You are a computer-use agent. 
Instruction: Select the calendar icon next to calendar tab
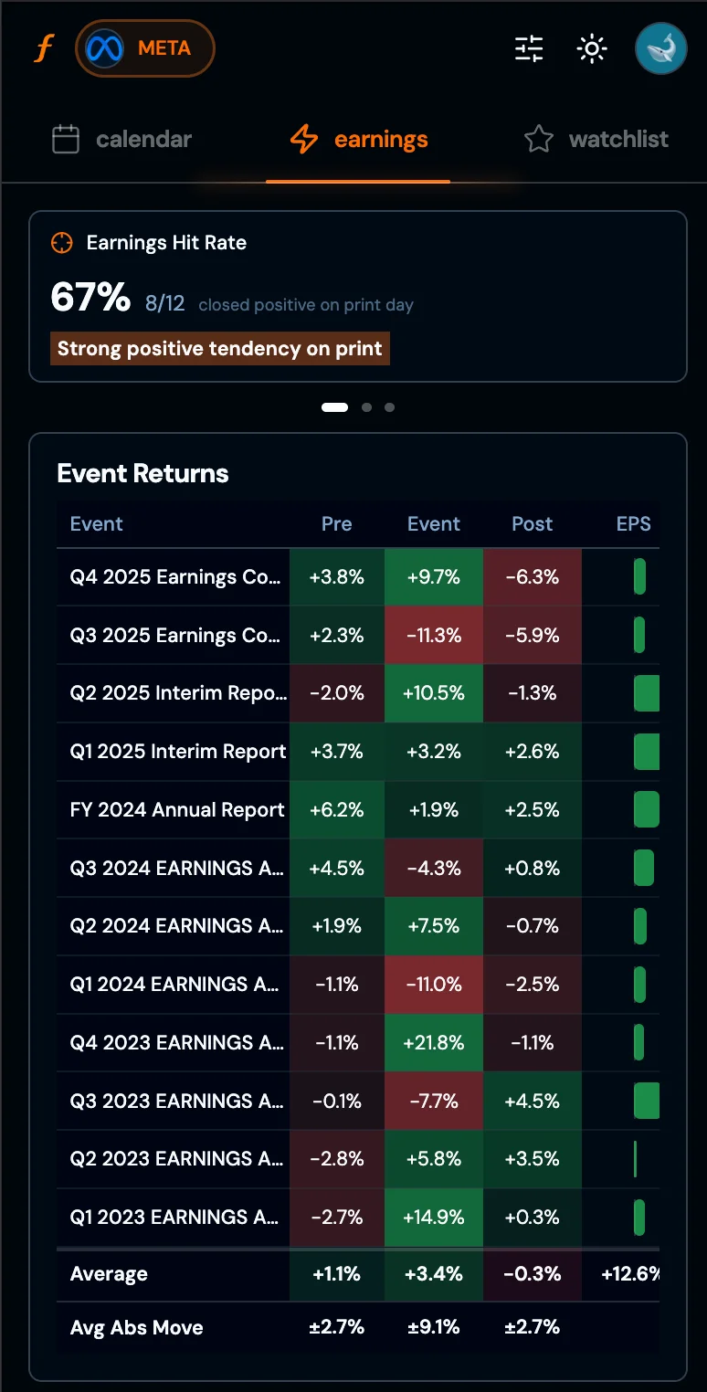click(65, 139)
